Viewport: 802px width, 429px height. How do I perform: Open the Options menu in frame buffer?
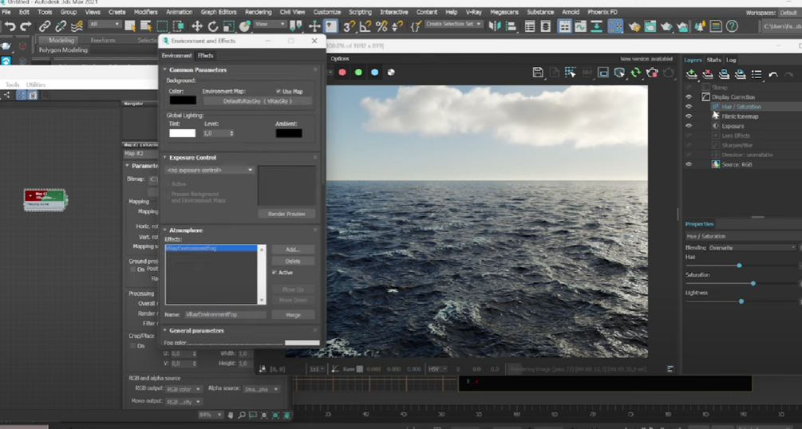pos(340,59)
